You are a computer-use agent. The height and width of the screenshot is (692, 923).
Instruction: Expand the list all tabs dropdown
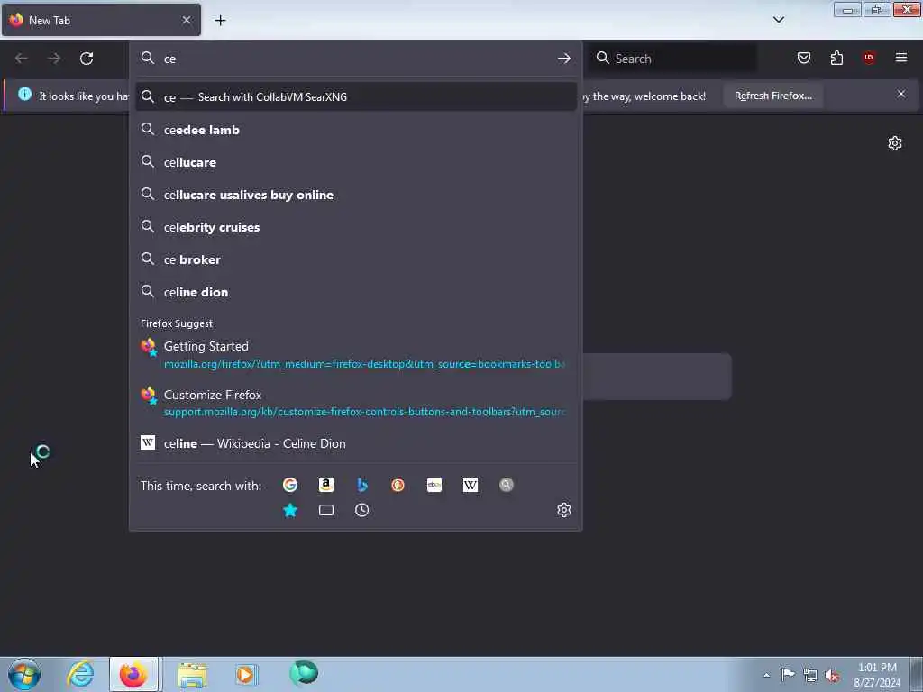click(x=779, y=20)
